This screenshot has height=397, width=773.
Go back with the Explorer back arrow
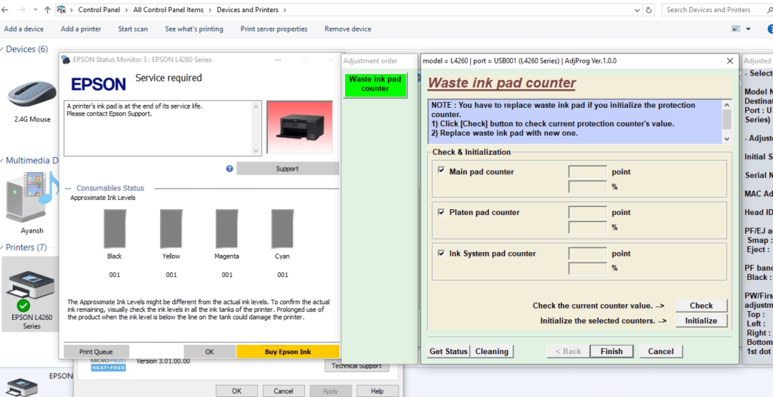[x=5, y=9]
